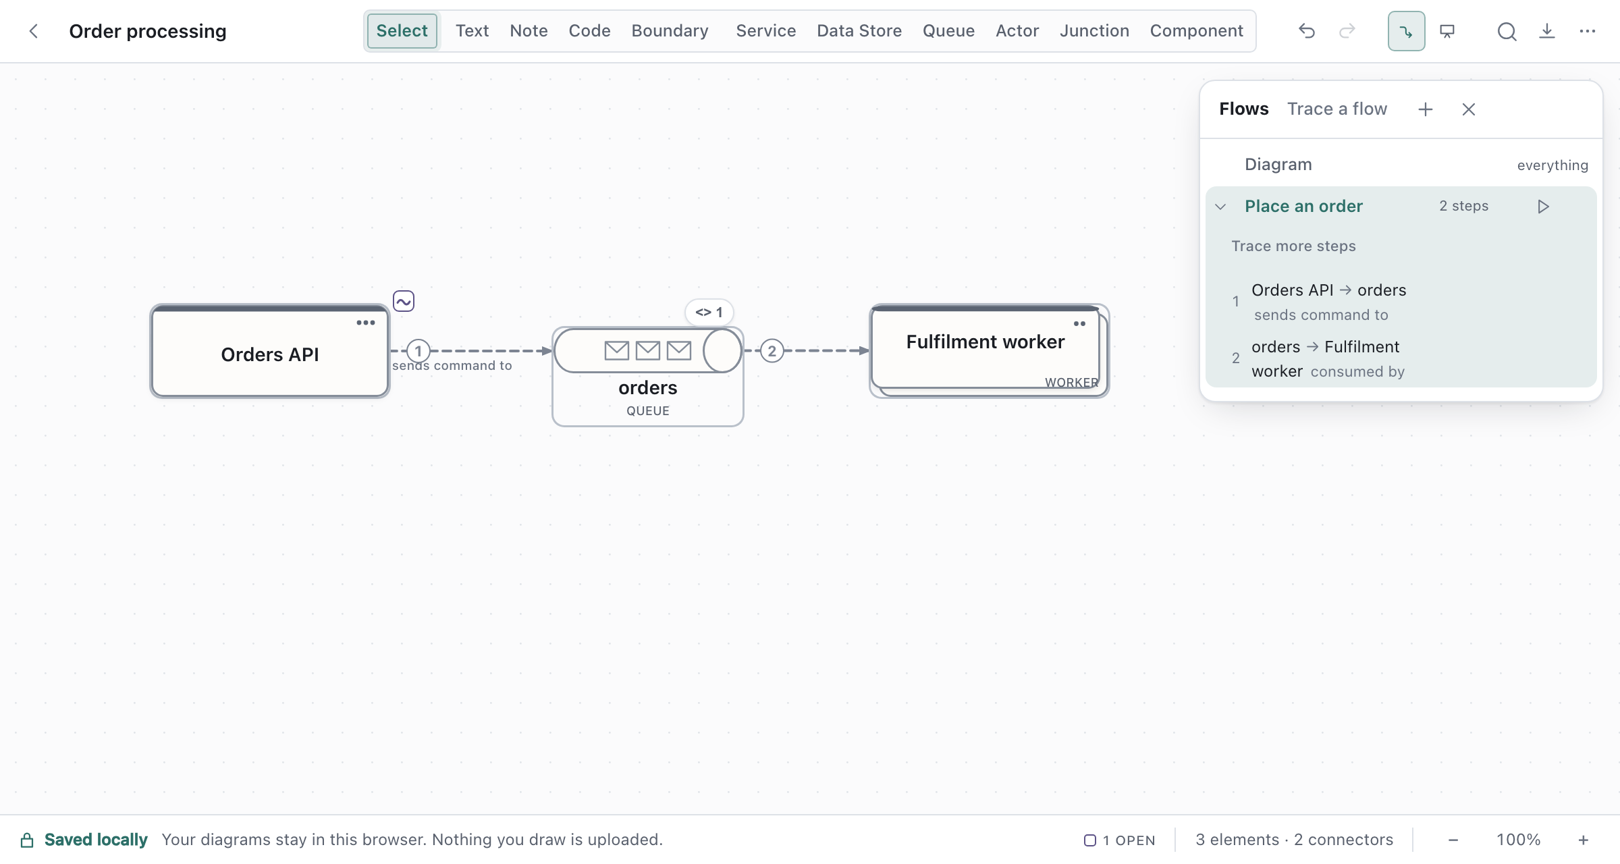1620x864 pixels.
Task: Zoom in with the plus icon
Action: (1583, 840)
